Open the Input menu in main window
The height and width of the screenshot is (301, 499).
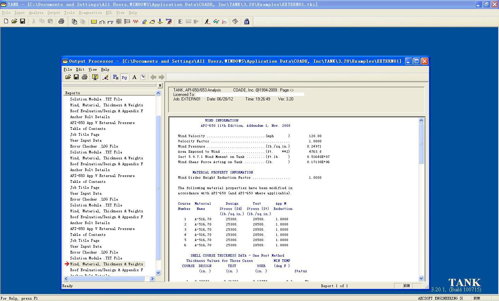coord(19,12)
